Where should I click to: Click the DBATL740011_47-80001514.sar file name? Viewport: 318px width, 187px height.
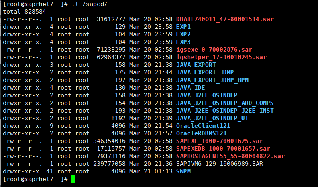pyautogui.click(x=225, y=19)
